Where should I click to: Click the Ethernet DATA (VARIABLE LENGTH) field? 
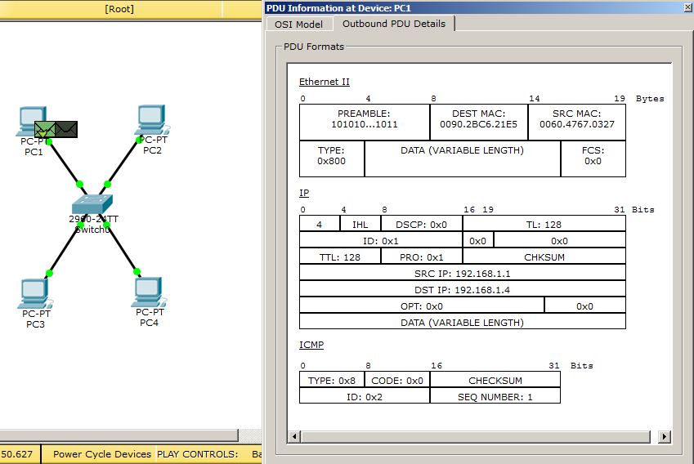coord(463,158)
